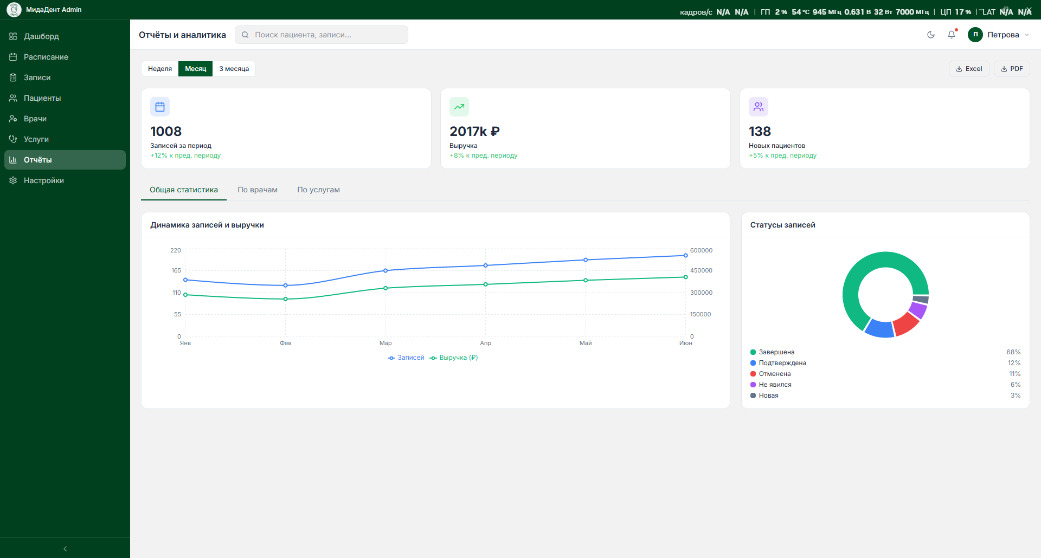This screenshot has height=558, width=1041.
Task: Switch to the По врачам tab
Action: pos(258,190)
